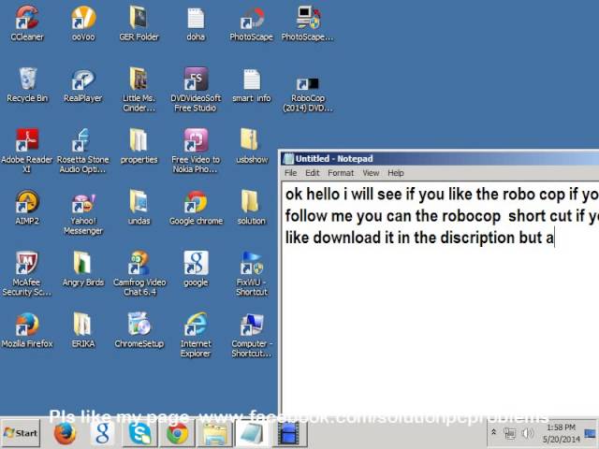Click the word 'discription' in Notepad
Image resolution: width=599 pixels, height=449 pixels.
[x=477, y=238]
